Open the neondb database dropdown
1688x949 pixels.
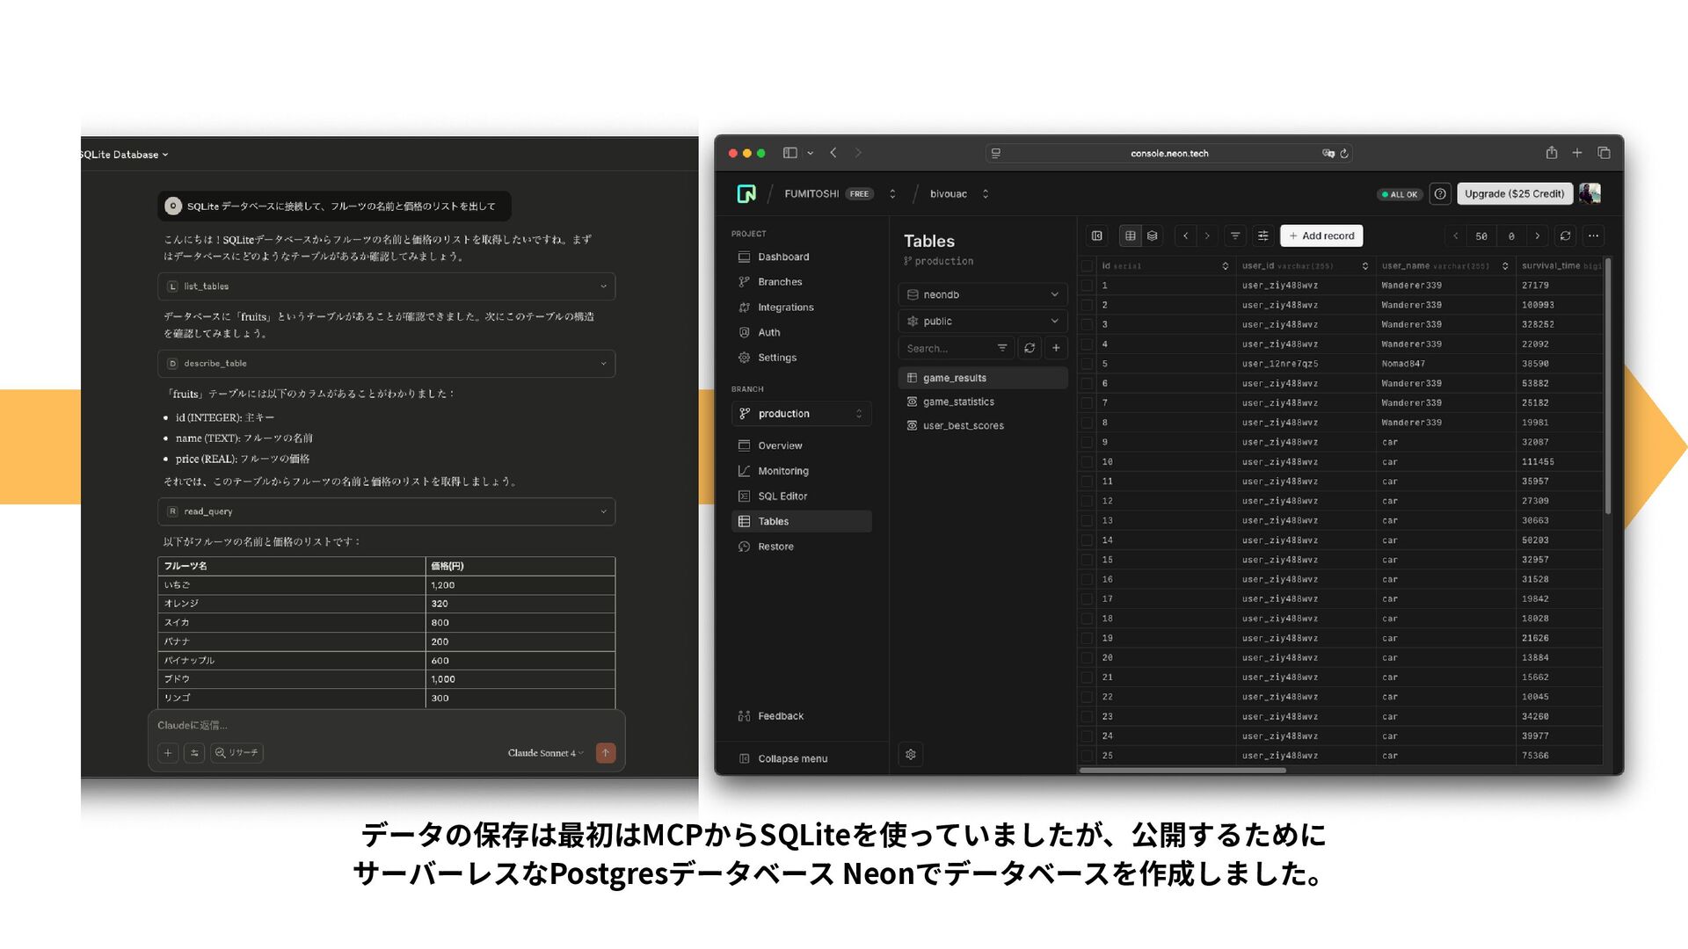(x=983, y=295)
